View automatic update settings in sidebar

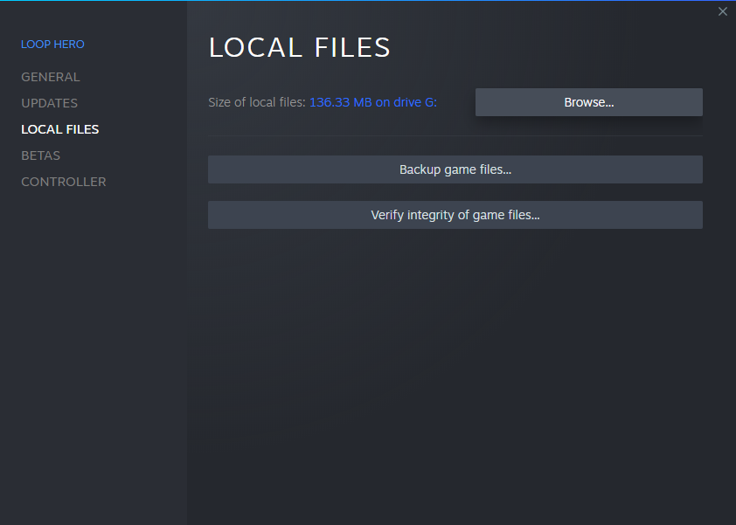(x=49, y=103)
